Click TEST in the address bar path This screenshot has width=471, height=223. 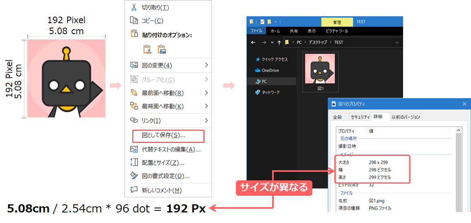point(338,42)
